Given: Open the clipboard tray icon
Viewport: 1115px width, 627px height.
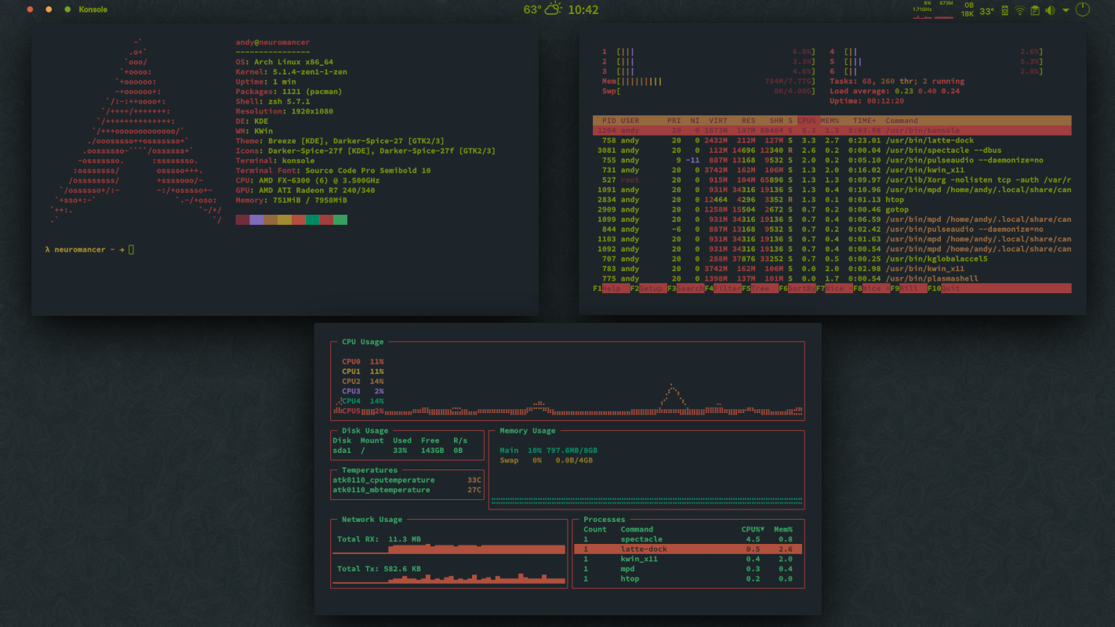Looking at the screenshot, I should (1035, 10).
